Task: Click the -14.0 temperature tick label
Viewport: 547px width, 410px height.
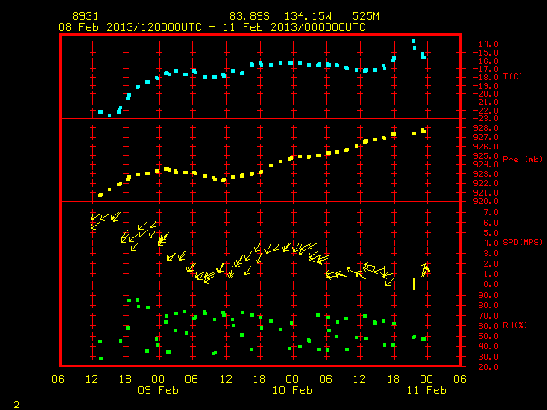Action: (x=485, y=44)
